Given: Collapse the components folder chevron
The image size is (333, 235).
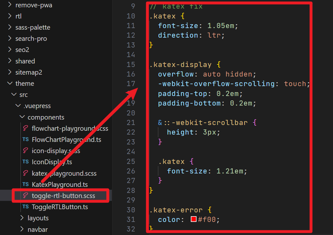Looking at the screenshot, I should [22, 117].
